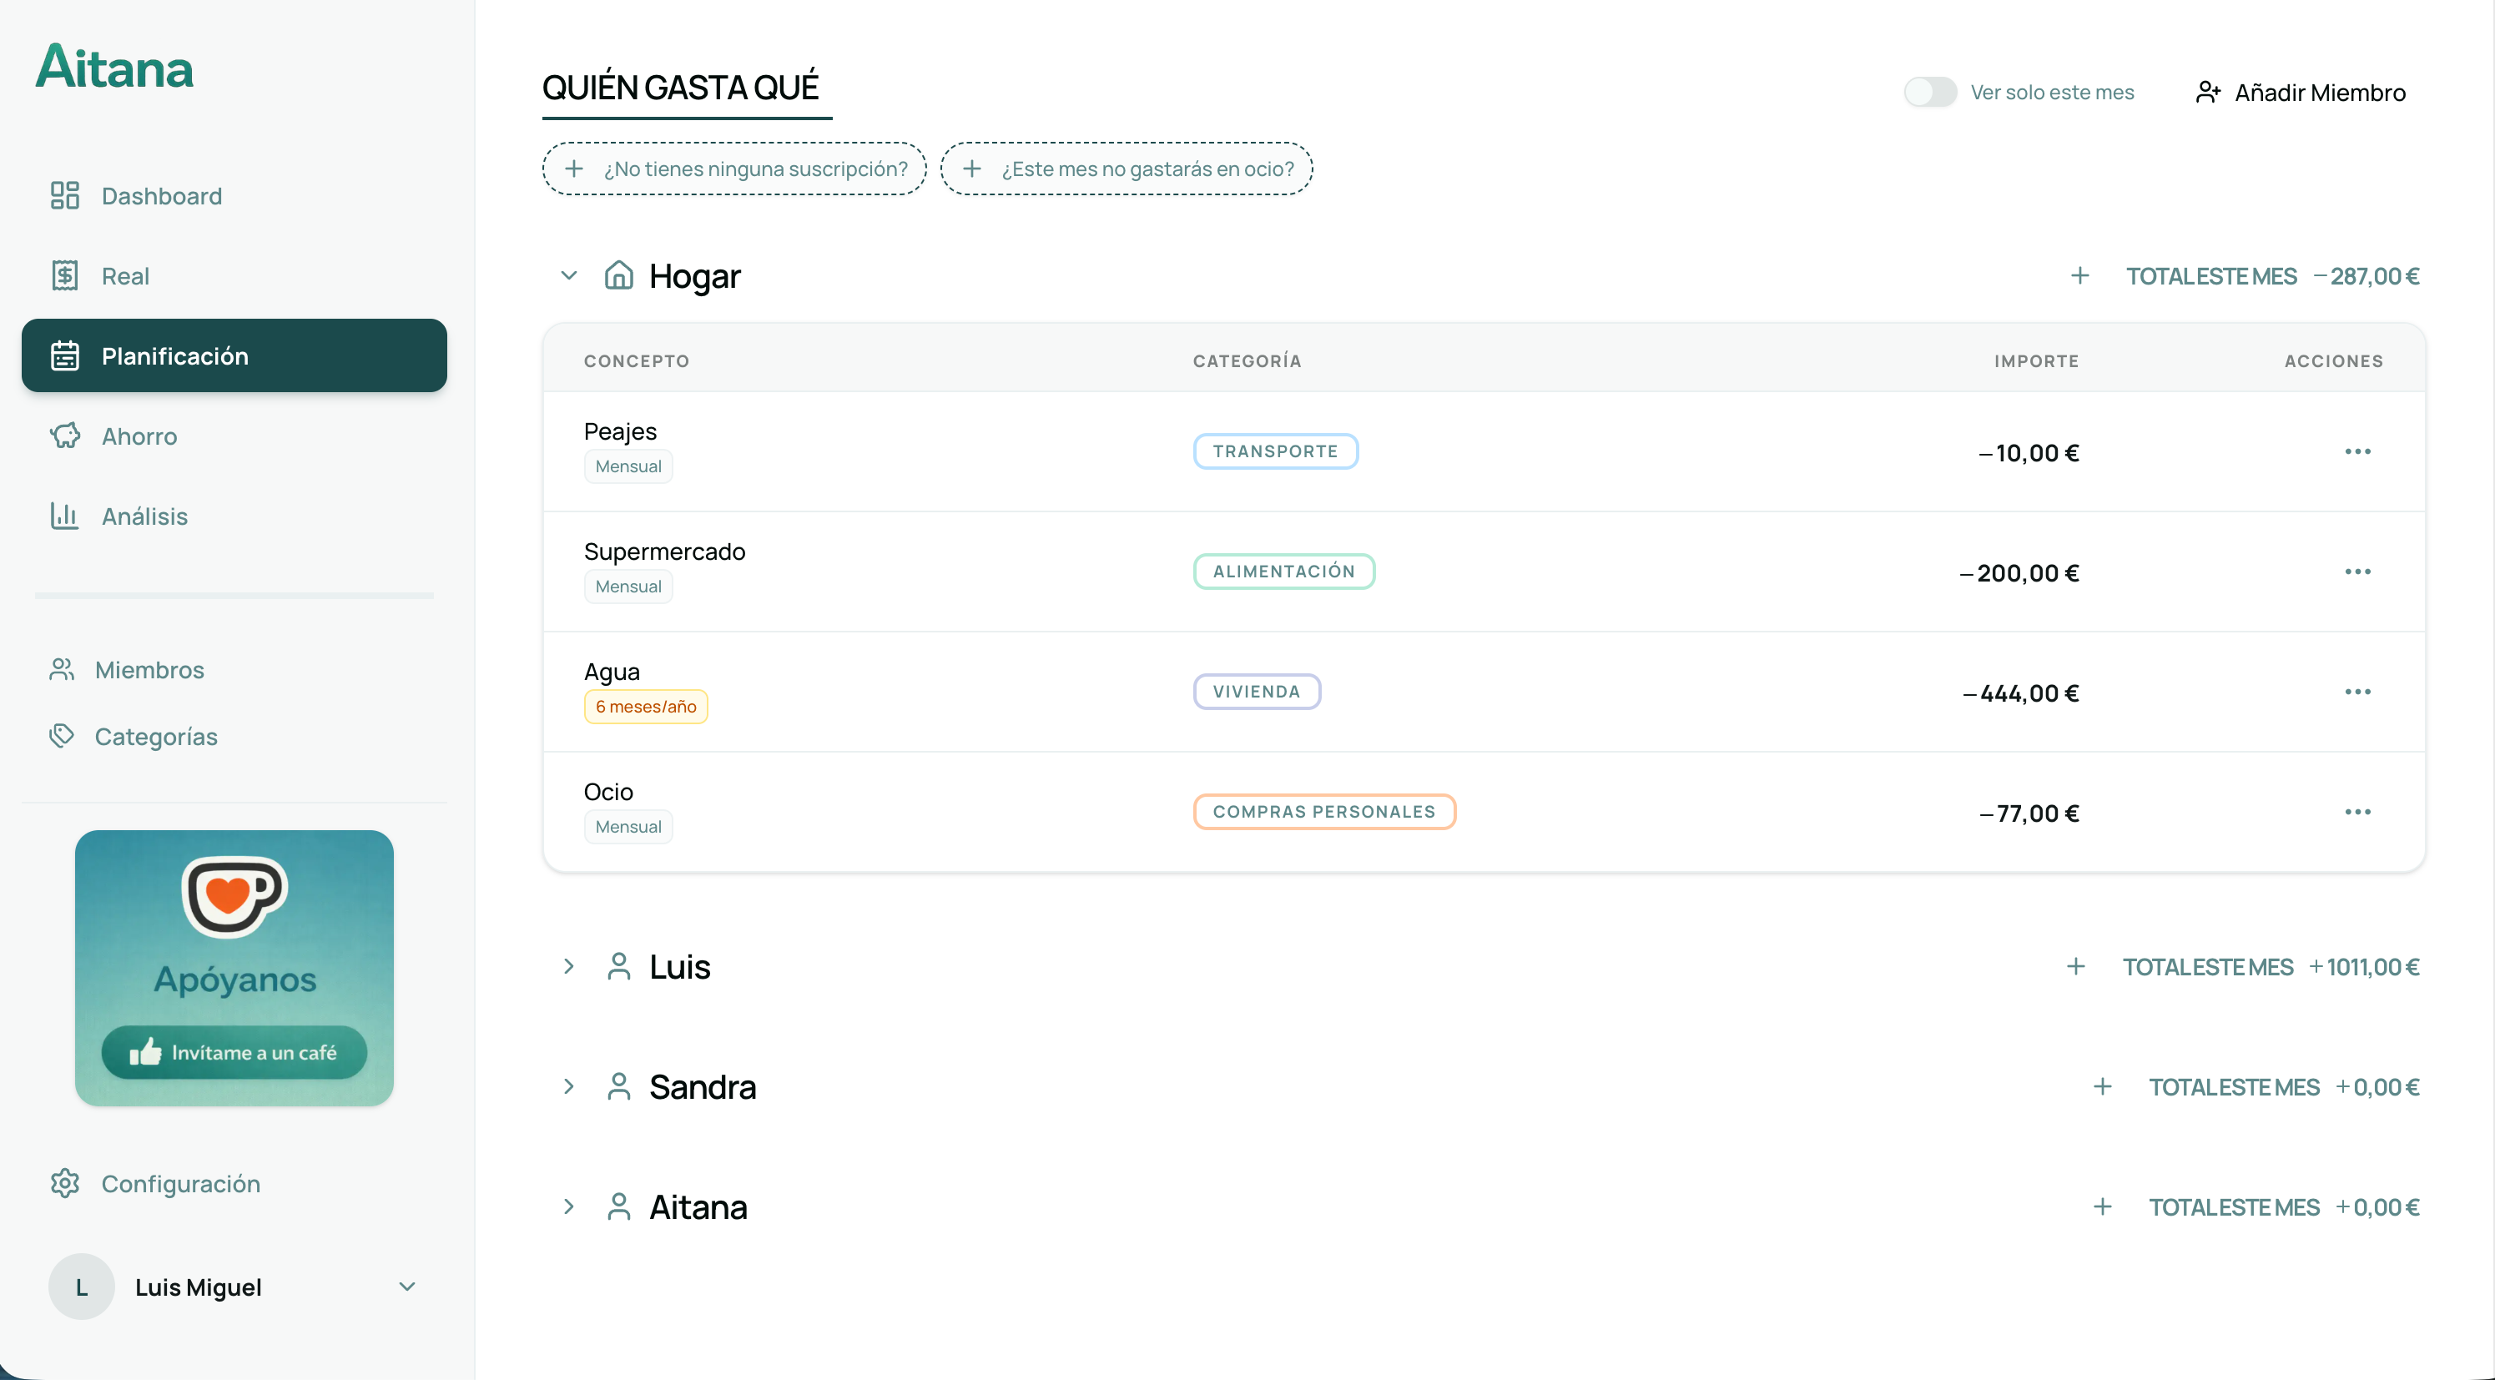Image resolution: width=2495 pixels, height=1380 pixels.
Task: Click the no-subscription suggestion chip
Action: (734, 169)
